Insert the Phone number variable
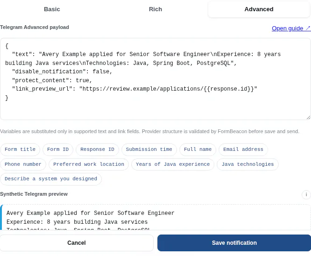 coord(23,164)
